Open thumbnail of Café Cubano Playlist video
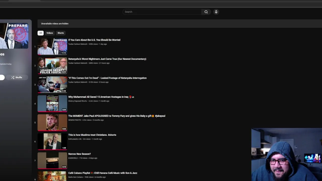This screenshot has width=322, height=181. tap(52, 176)
